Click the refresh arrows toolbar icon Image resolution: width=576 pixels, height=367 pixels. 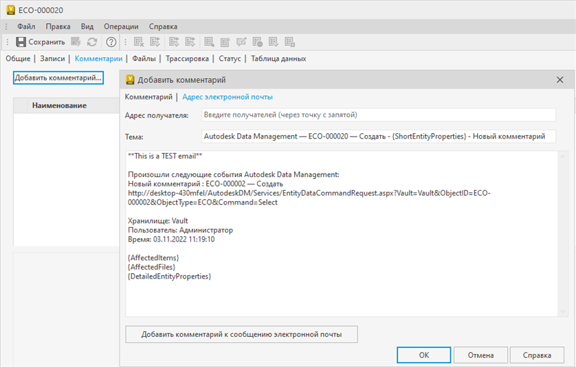point(92,42)
